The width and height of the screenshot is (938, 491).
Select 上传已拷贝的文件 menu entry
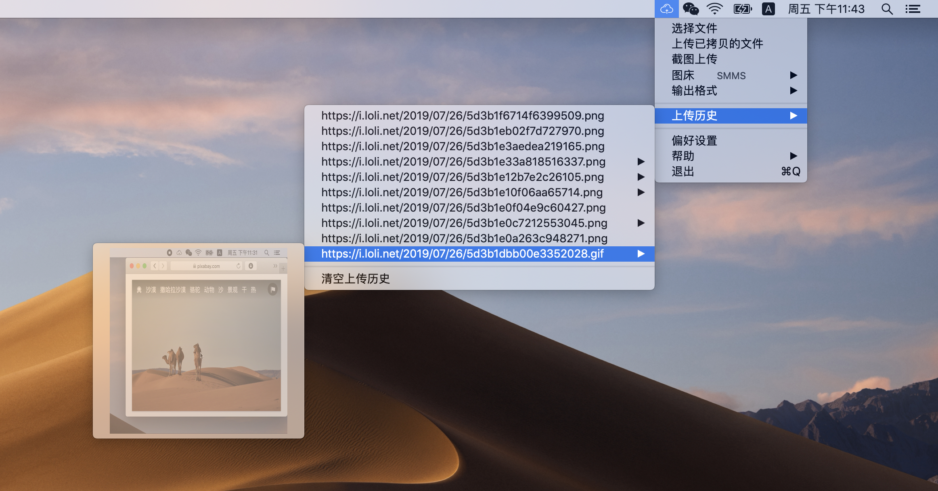coord(717,44)
